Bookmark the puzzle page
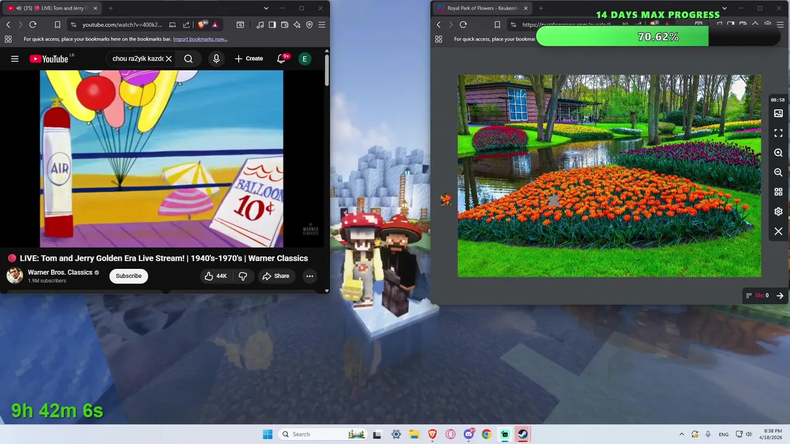This screenshot has width=790, height=444. click(497, 25)
